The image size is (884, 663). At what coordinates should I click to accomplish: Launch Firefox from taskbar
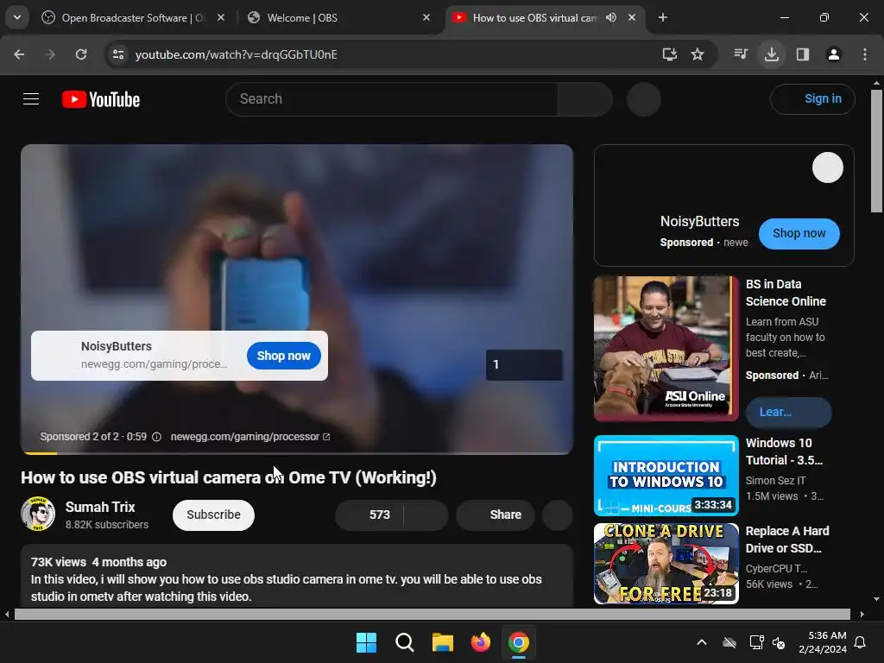(480, 642)
